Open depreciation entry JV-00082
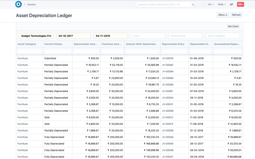The height and width of the screenshot is (159, 255). [167, 65]
